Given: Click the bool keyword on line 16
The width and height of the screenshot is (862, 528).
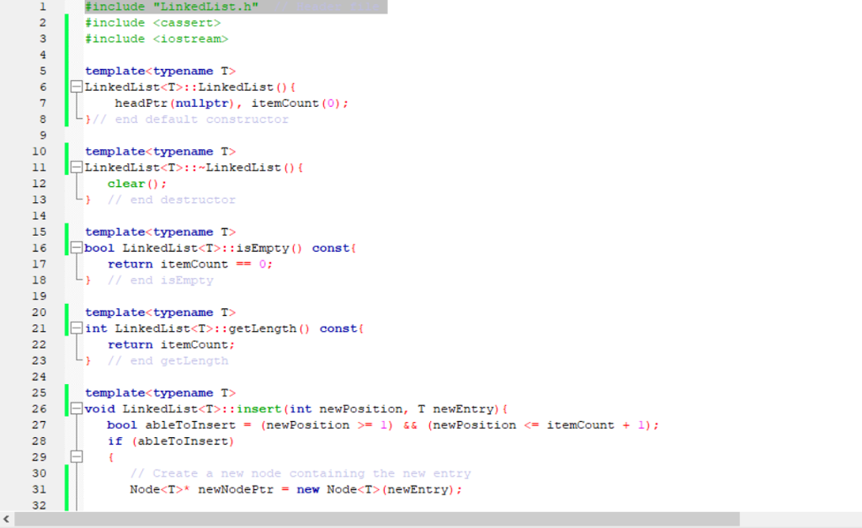Looking at the screenshot, I should 98,248.
